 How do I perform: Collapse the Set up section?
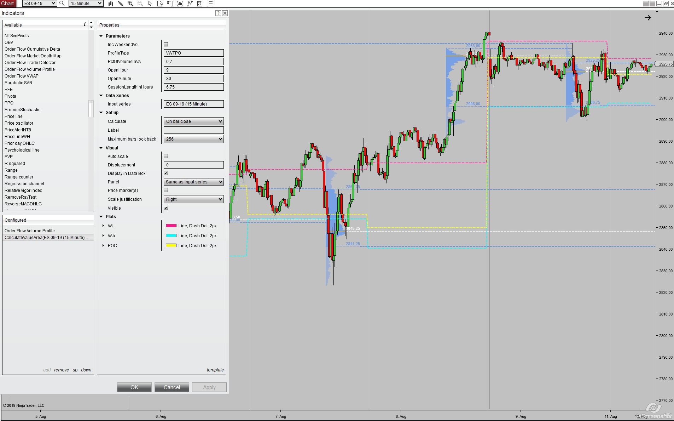(101, 112)
